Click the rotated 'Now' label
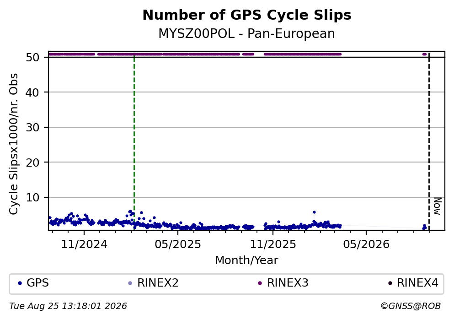The height and width of the screenshot is (320, 454). click(437, 206)
